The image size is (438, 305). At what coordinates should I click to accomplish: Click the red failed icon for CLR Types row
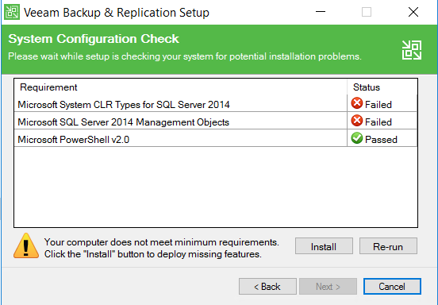click(357, 103)
